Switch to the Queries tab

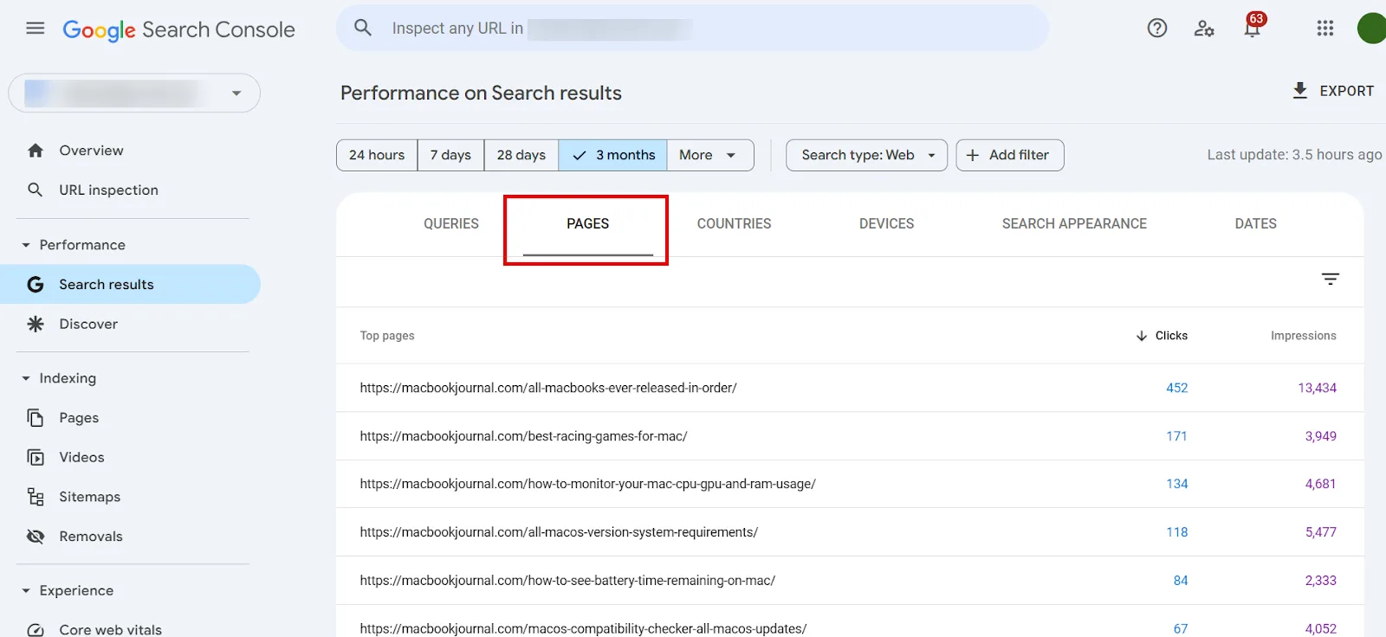click(x=451, y=223)
